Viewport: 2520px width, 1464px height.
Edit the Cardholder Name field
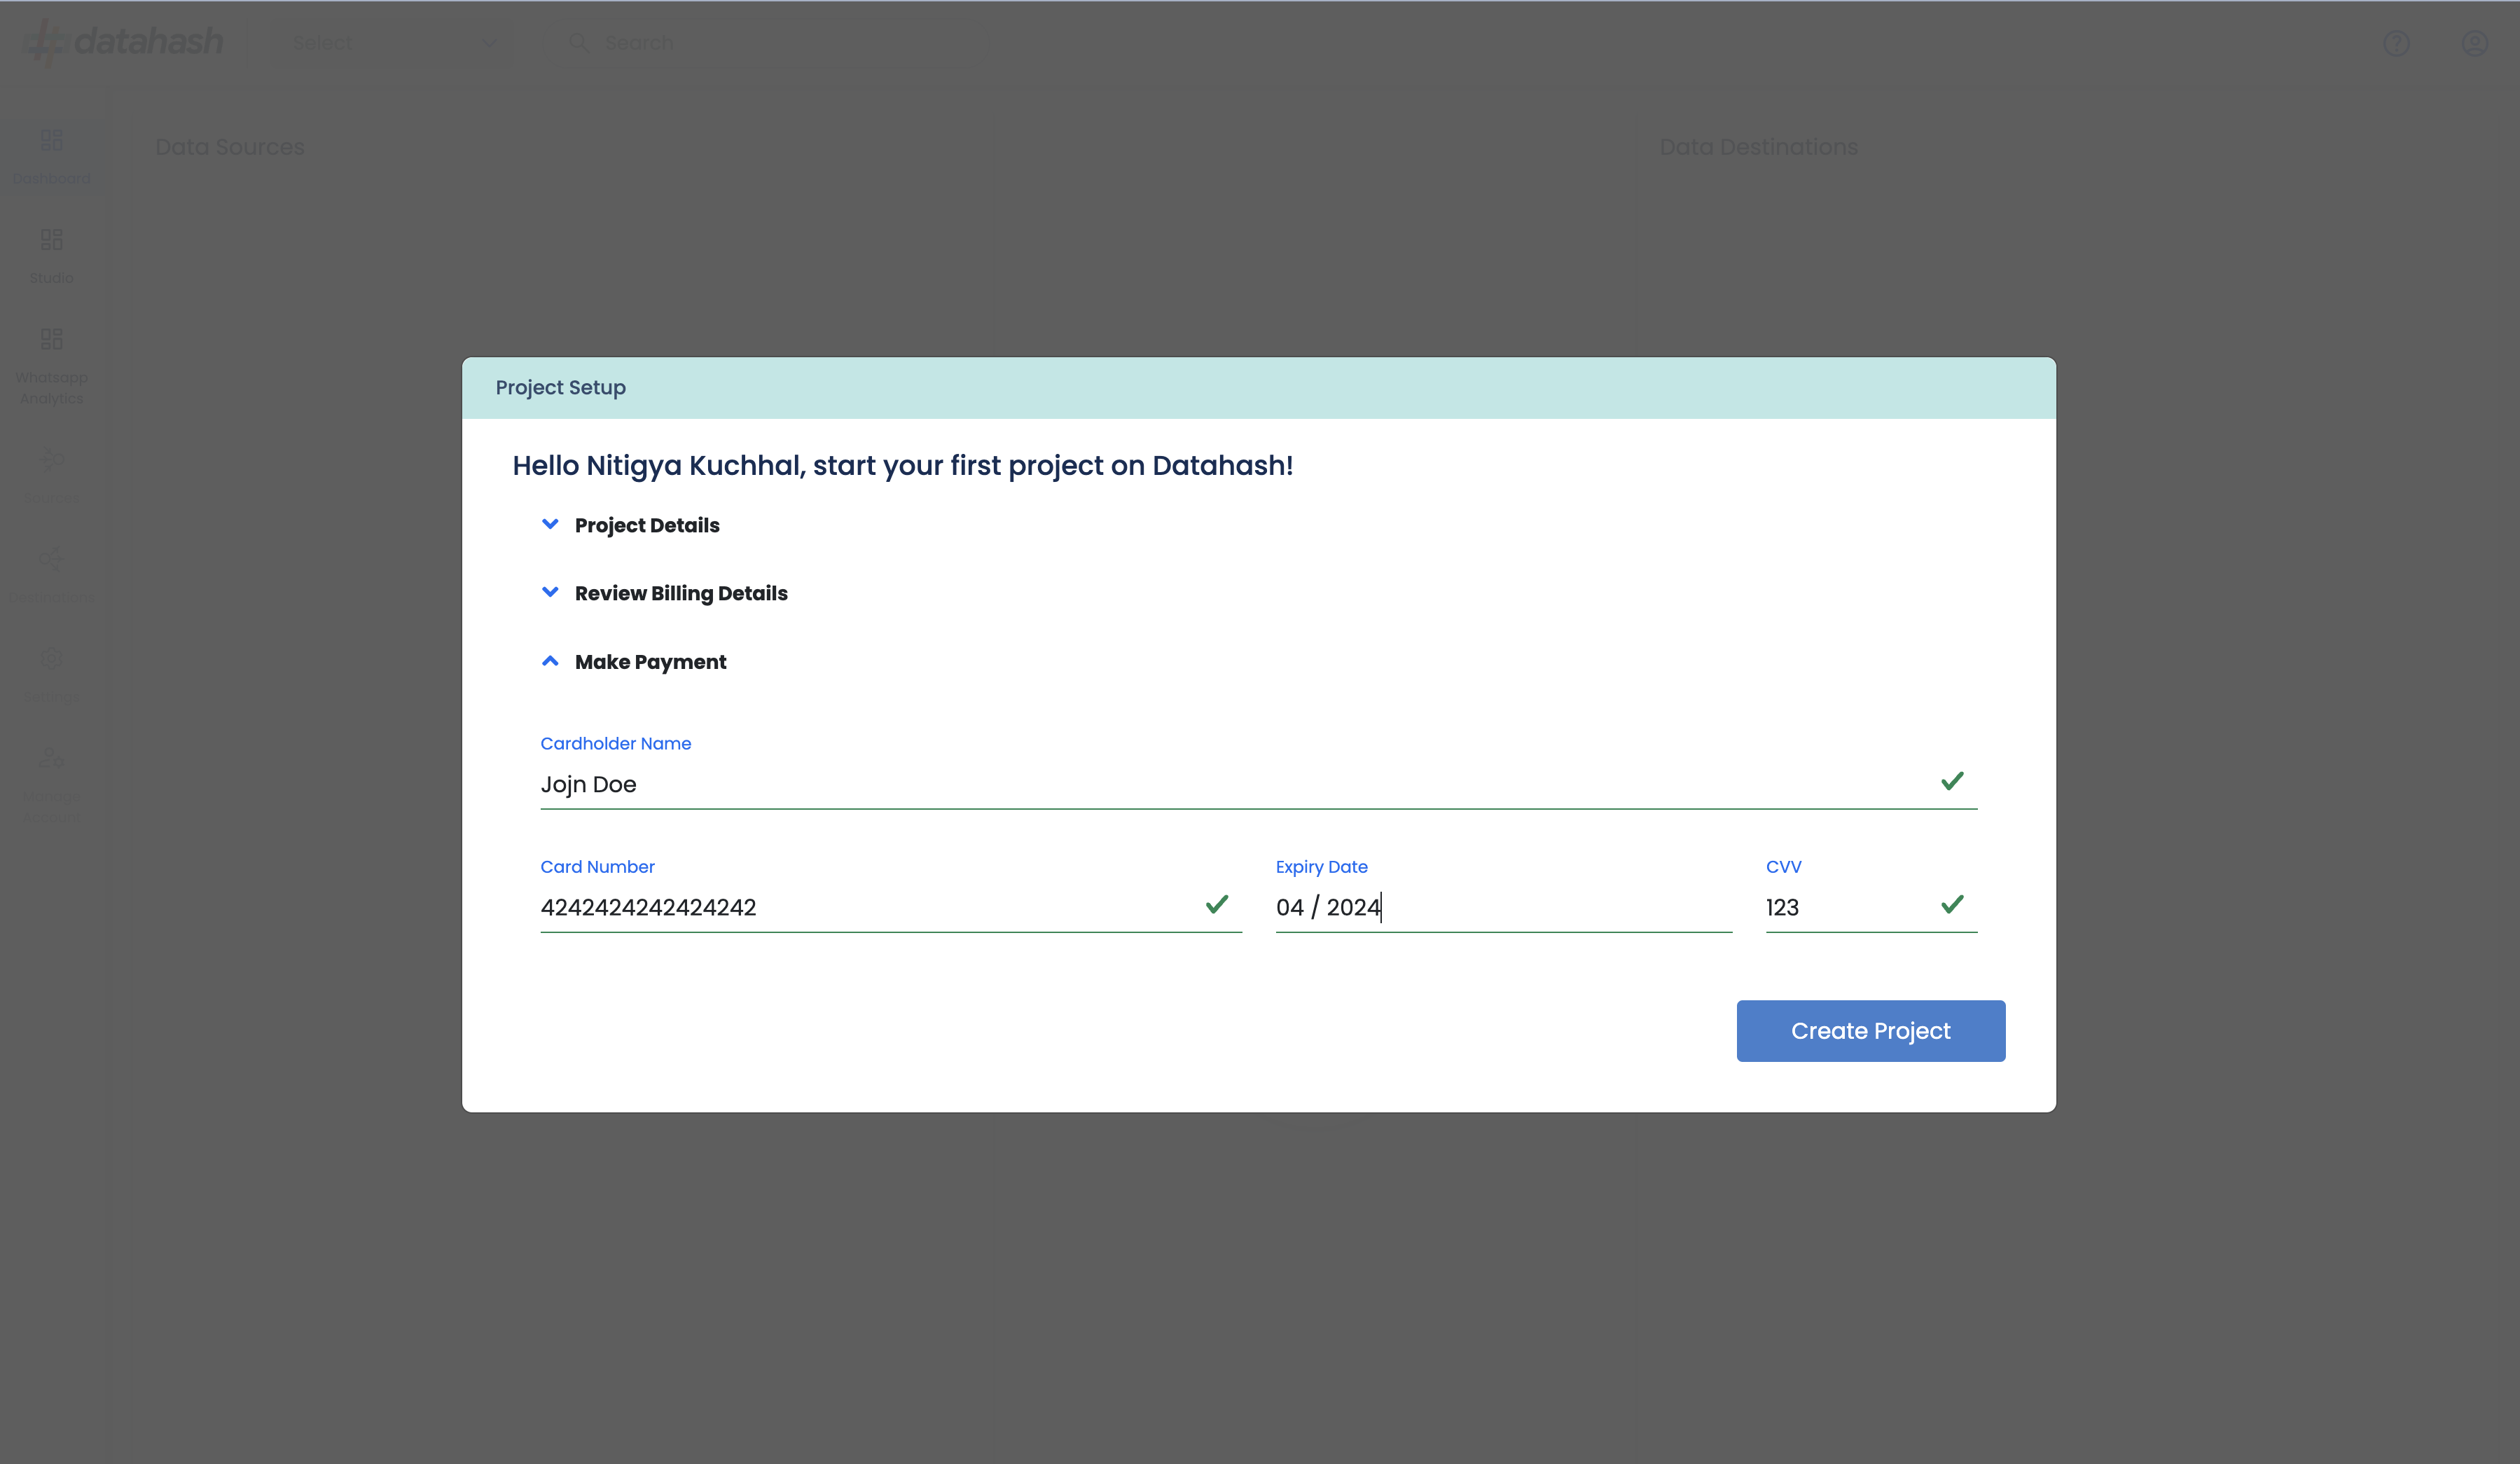tap(1258, 784)
